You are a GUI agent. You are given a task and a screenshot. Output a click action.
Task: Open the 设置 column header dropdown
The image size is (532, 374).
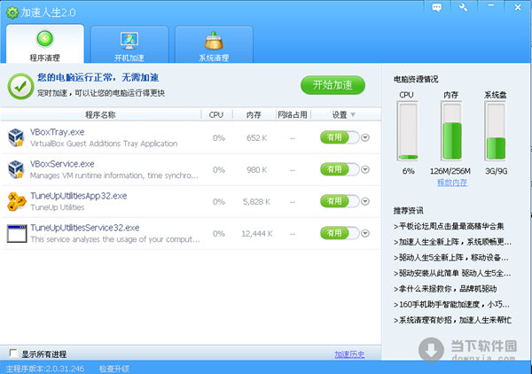tap(353, 114)
